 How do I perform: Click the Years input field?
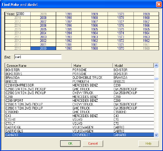coord(24,14)
